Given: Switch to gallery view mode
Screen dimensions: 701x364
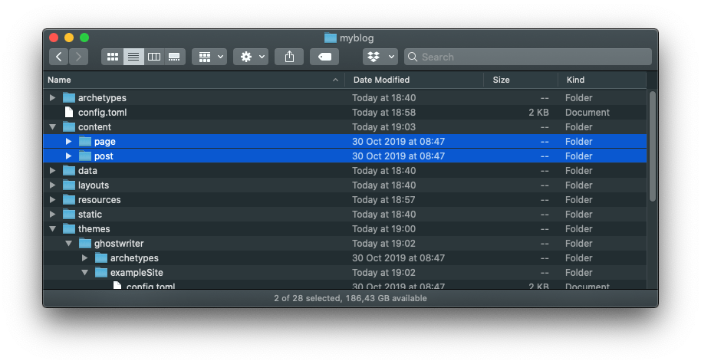Looking at the screenshot, I should (175, 57).
